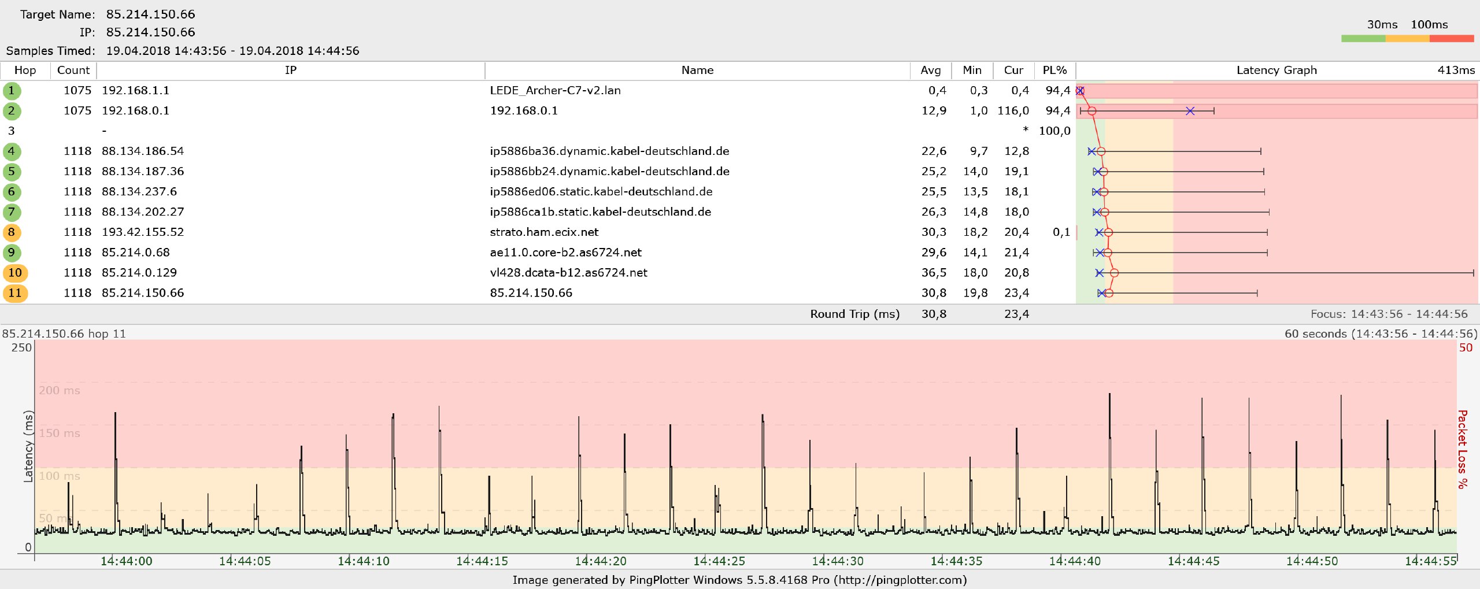Screen dimensions: 1480x589
Task: Sort by the Count column header
Action: 73,70
